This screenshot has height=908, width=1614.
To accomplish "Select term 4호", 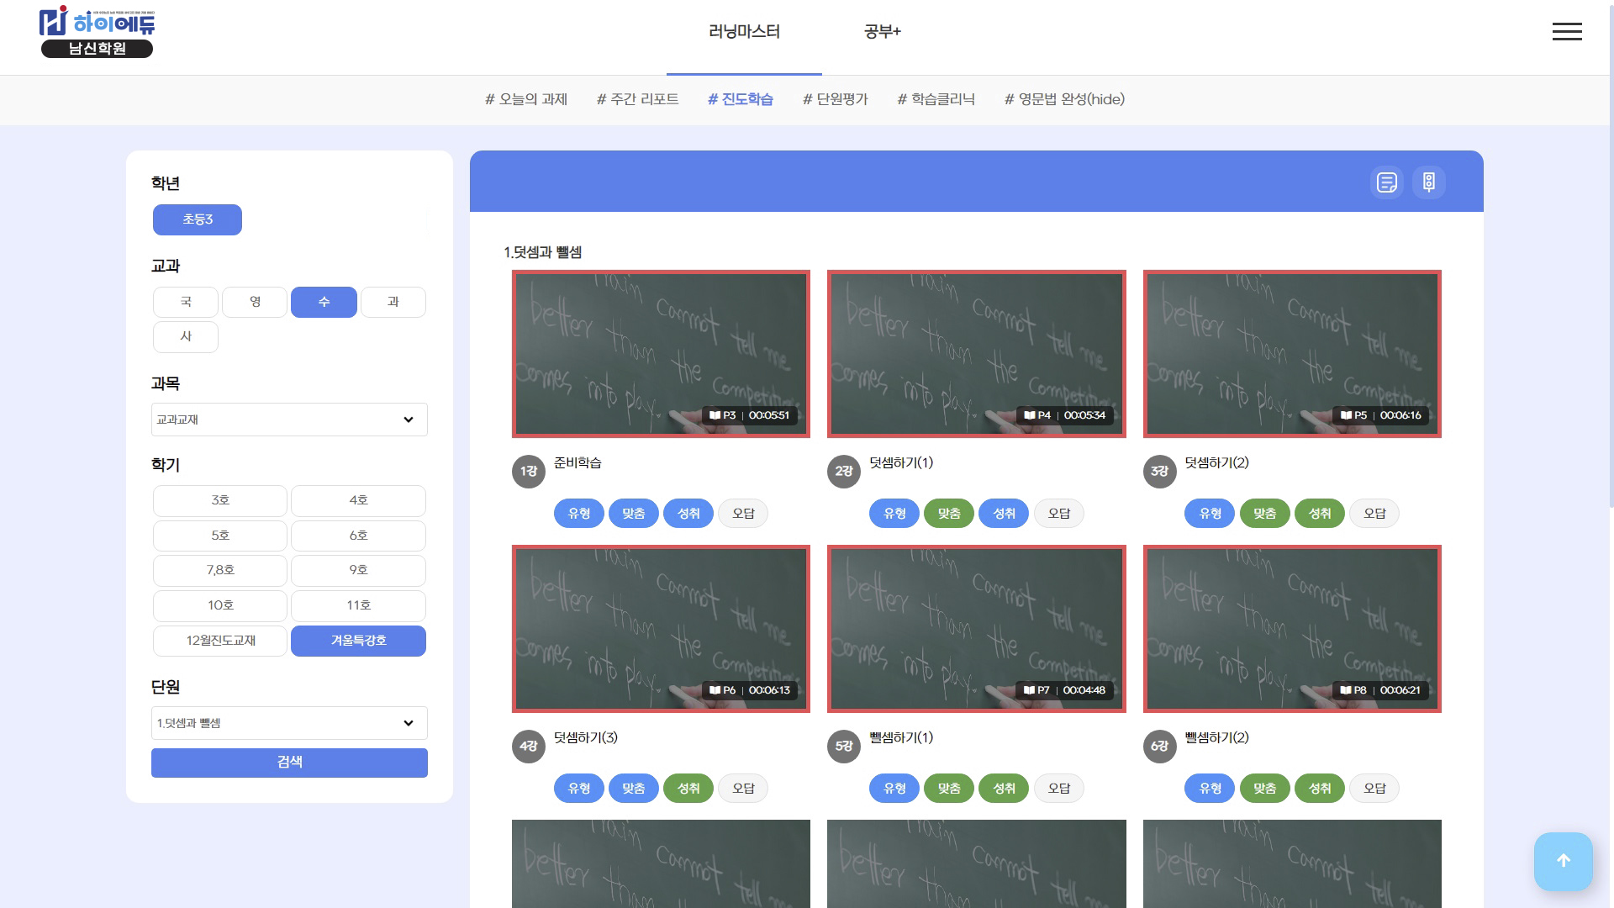I will pos(358,501).
